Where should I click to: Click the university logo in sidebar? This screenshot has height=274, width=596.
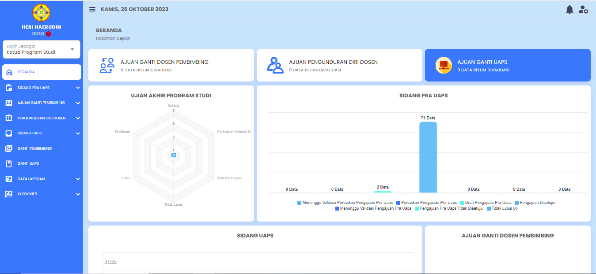(42, 12)
